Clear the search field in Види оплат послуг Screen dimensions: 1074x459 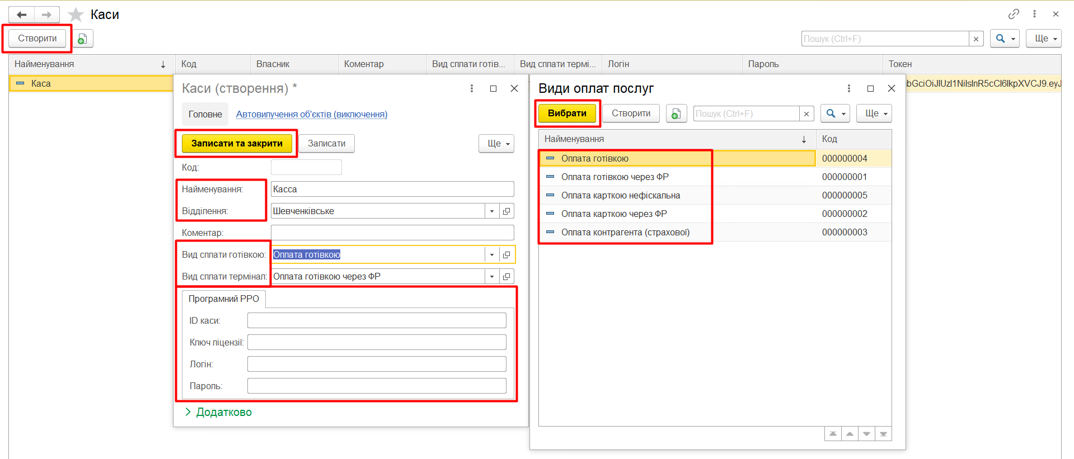tap(806, 113)
